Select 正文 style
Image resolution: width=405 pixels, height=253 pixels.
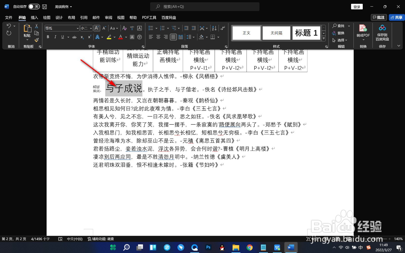point(247,33)
